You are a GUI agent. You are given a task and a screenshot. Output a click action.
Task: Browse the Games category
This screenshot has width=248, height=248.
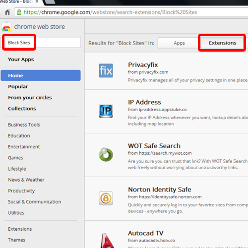point(15,158)
